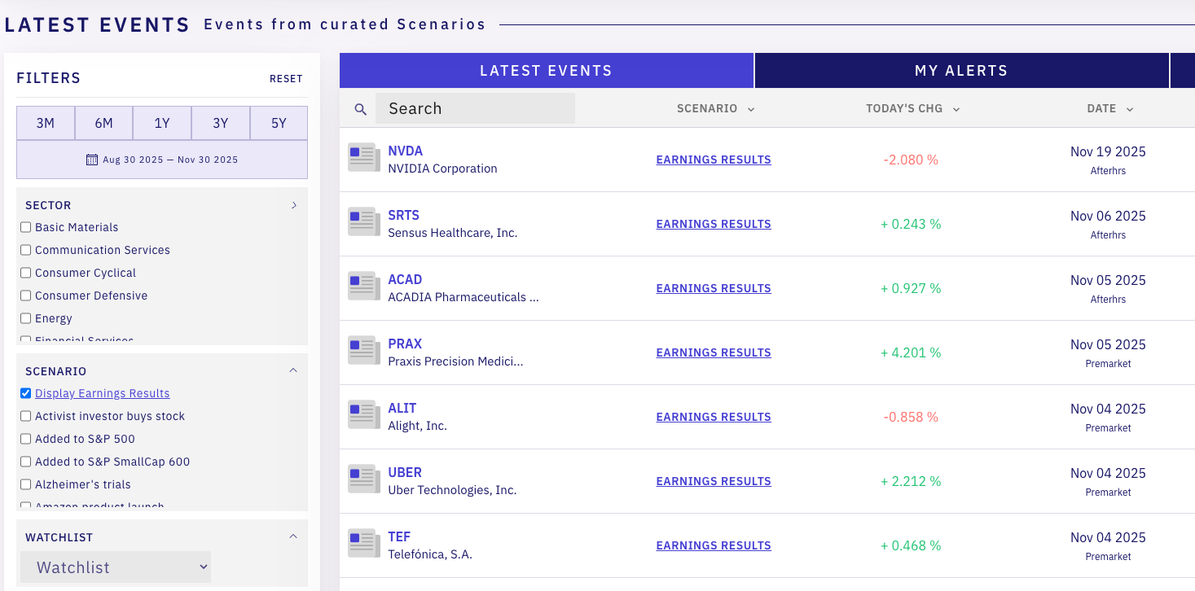
Task: Check Activist investor buys stock
Action: pos(26,416)
